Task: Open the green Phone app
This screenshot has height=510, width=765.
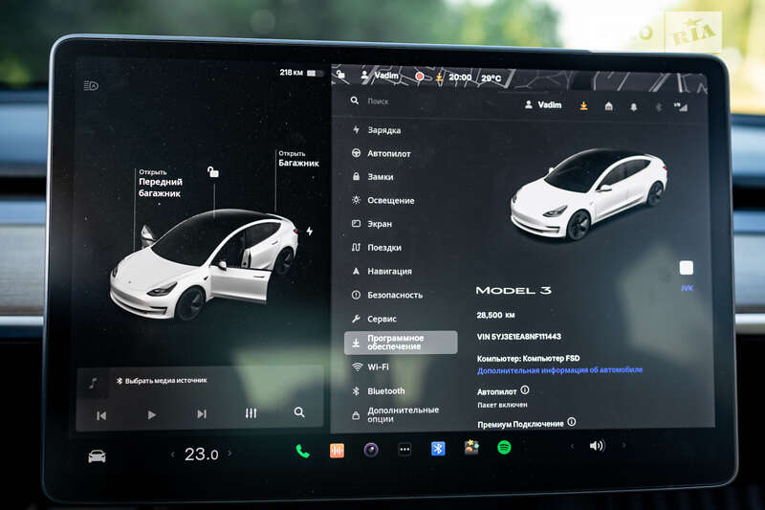Action: 302,451
